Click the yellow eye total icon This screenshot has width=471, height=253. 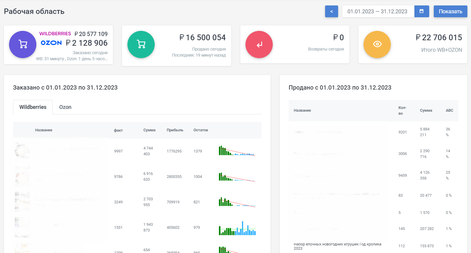point(377,44)
